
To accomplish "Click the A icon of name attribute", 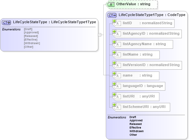I will [117, 76].
